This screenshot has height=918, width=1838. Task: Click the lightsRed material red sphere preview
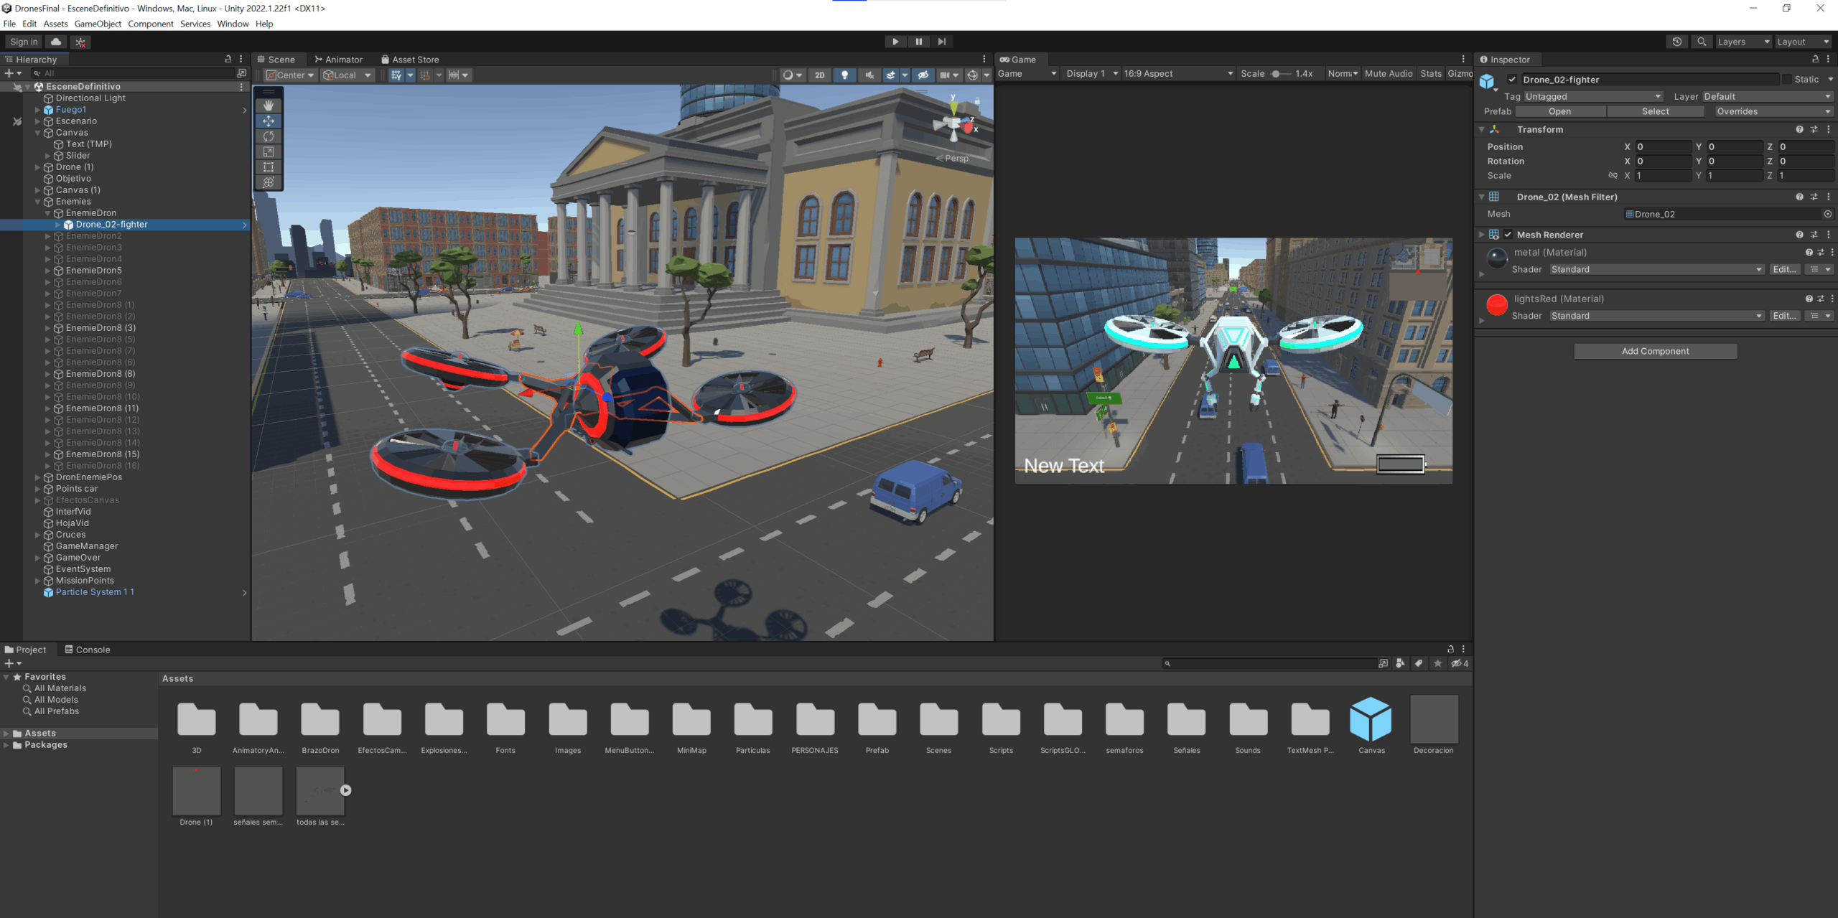coord(1496,305)
